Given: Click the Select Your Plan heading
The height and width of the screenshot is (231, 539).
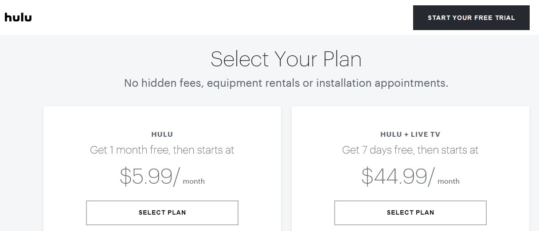Looking at the screenshot, I should click(x=286, y=59).
